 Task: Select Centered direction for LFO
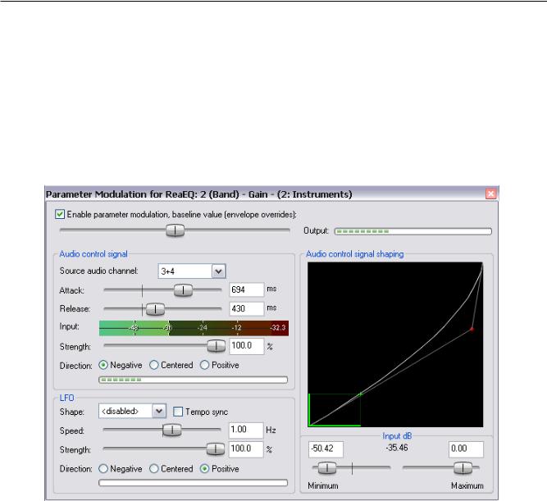pyautogui.click(x=154, y=468)
